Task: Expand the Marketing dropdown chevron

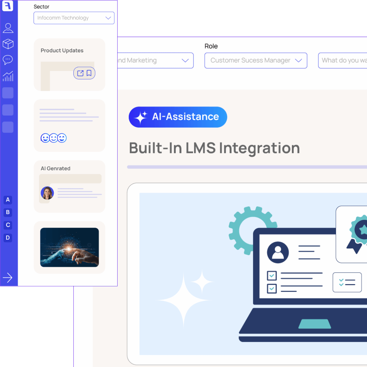Action: tap(185, 60)
